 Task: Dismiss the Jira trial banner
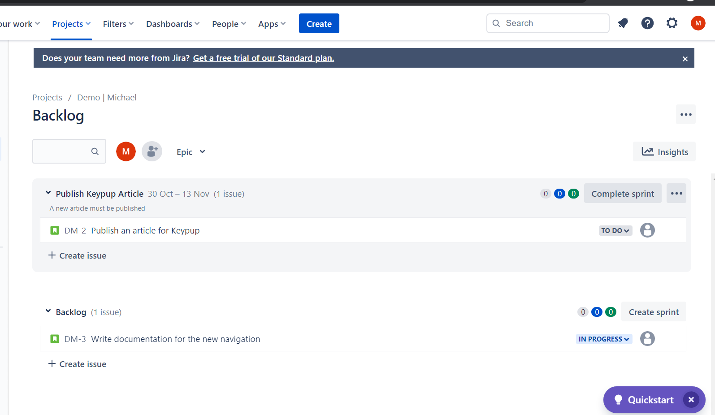[685, 59]
